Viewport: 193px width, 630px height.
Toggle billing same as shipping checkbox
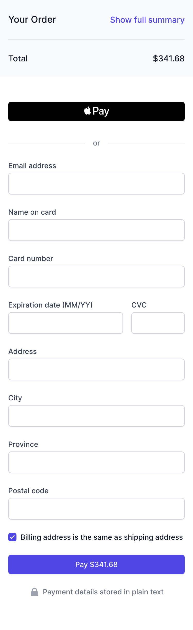point(12,537)
